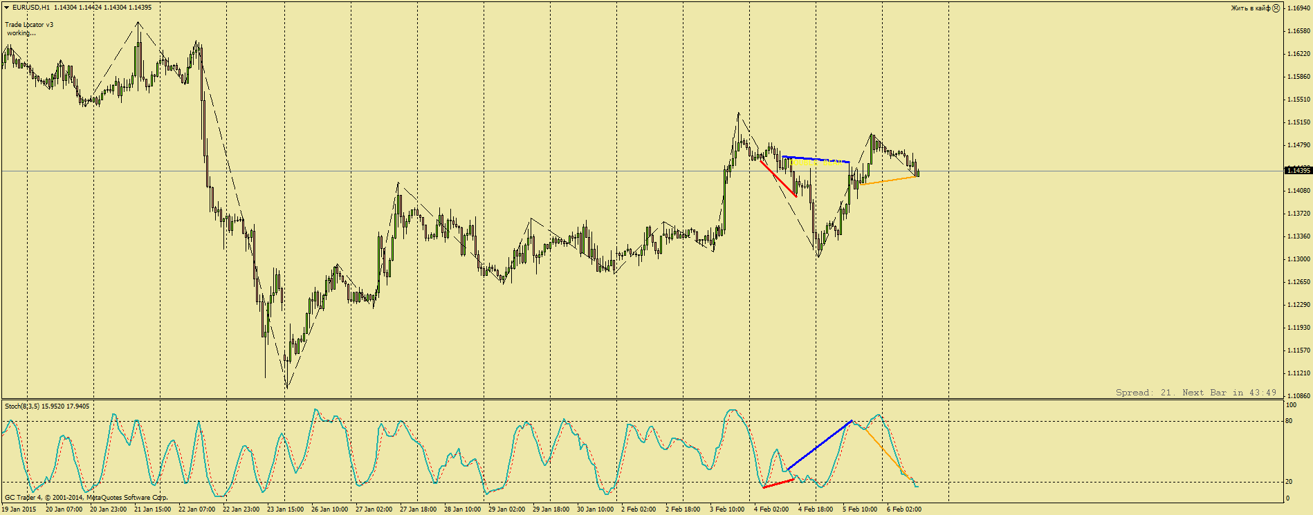The image size is (1313, 515).
Task: Click the 1.13000 price axis label
Action: pyautogui.click(x=1298, y=259)
